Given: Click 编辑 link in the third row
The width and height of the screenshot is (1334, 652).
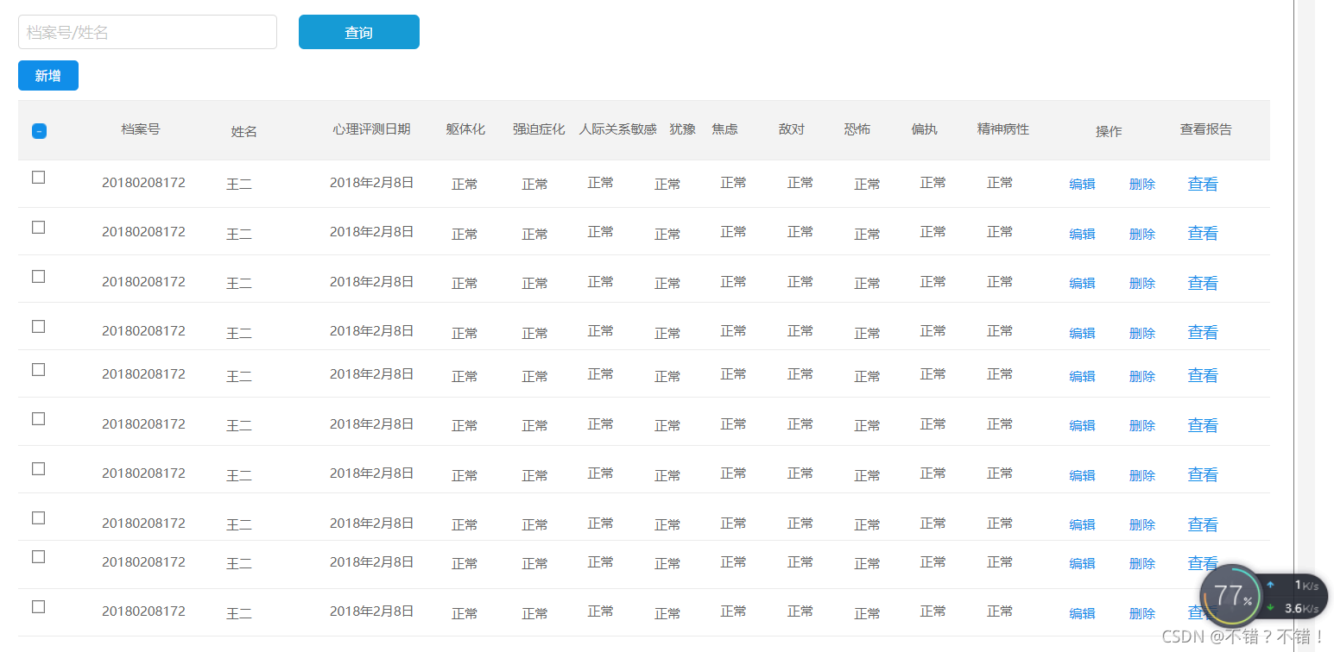Looking at the screenshot, I should point(1082,283).
